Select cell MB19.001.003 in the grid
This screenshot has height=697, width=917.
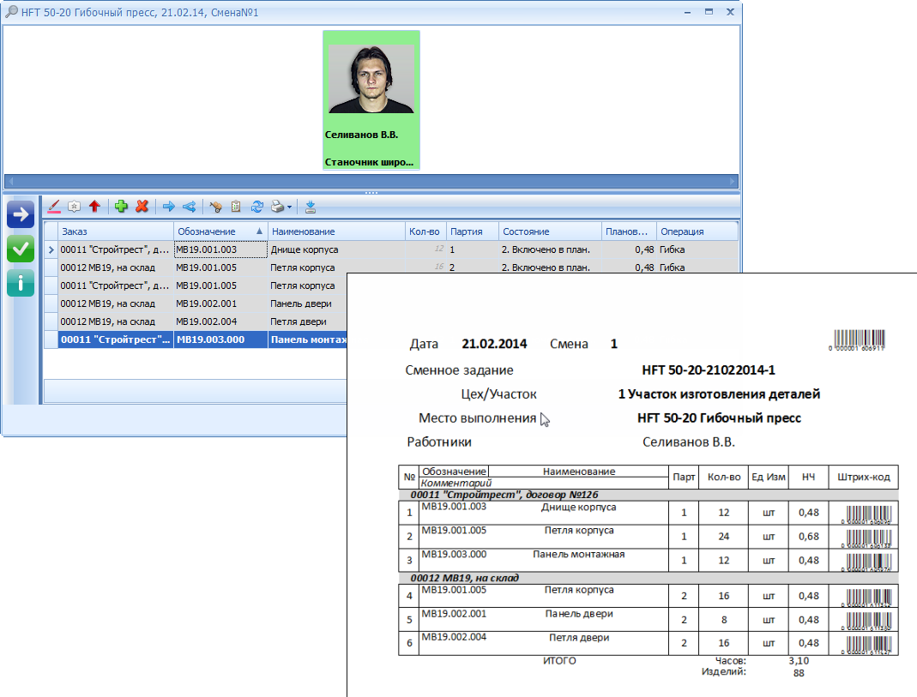220,249
